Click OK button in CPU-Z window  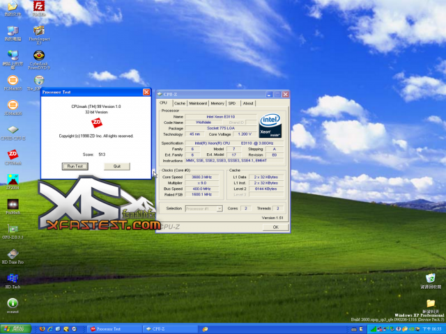coord(276,227)
